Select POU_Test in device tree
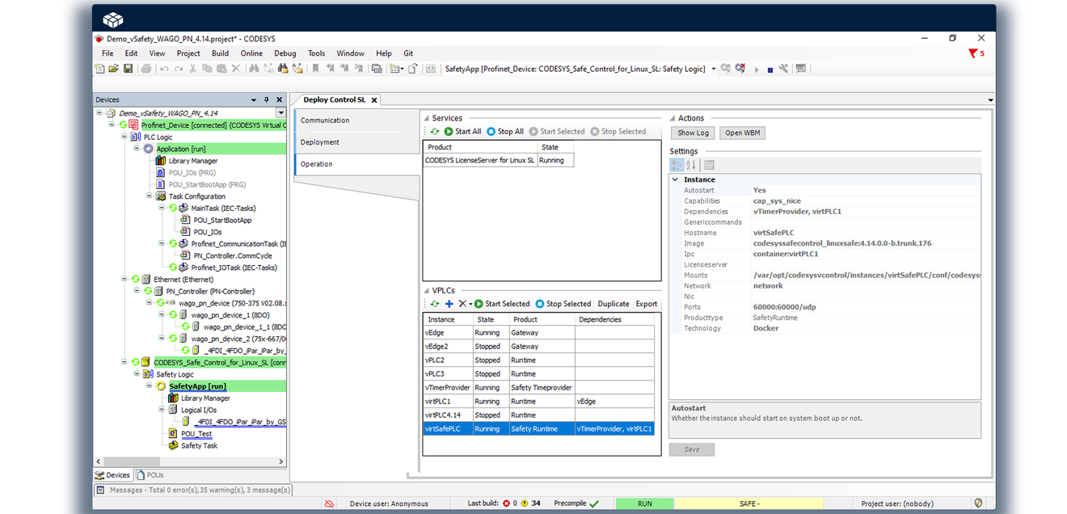 click(196, 434)
